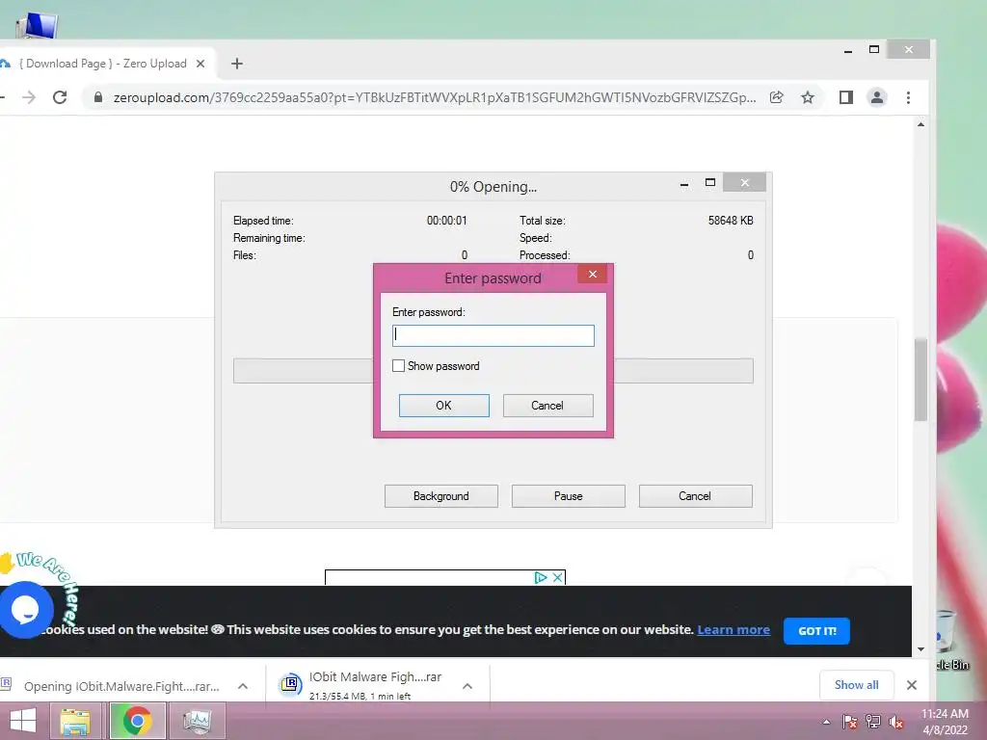
Task: Cancel the 0% Opening operation
Action: click(x=696, y=496)
